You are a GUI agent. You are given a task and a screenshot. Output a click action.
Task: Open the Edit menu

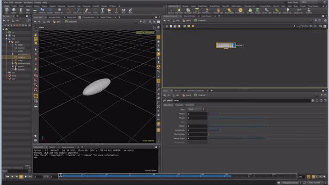11,3
